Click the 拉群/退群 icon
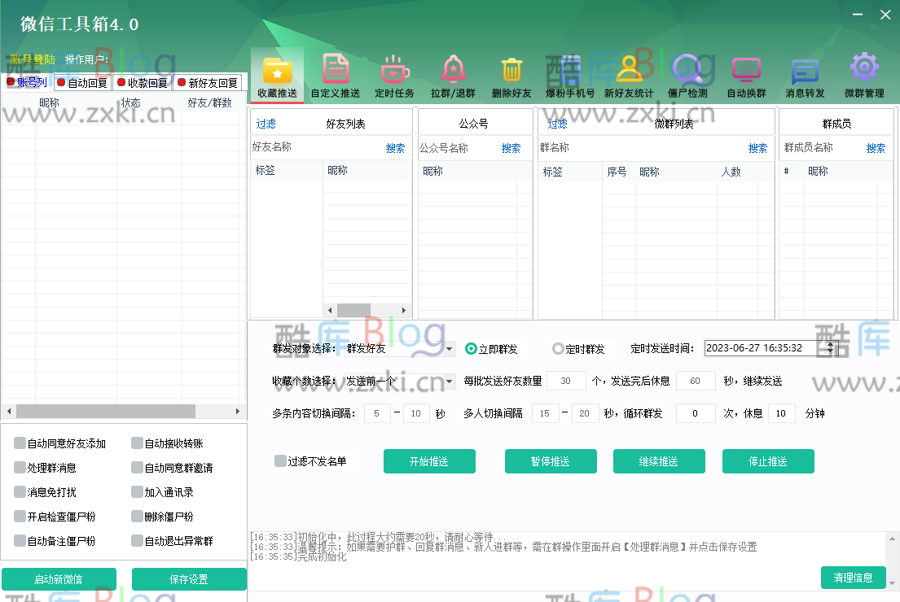The image size is (900, 602). pos(453,75)
